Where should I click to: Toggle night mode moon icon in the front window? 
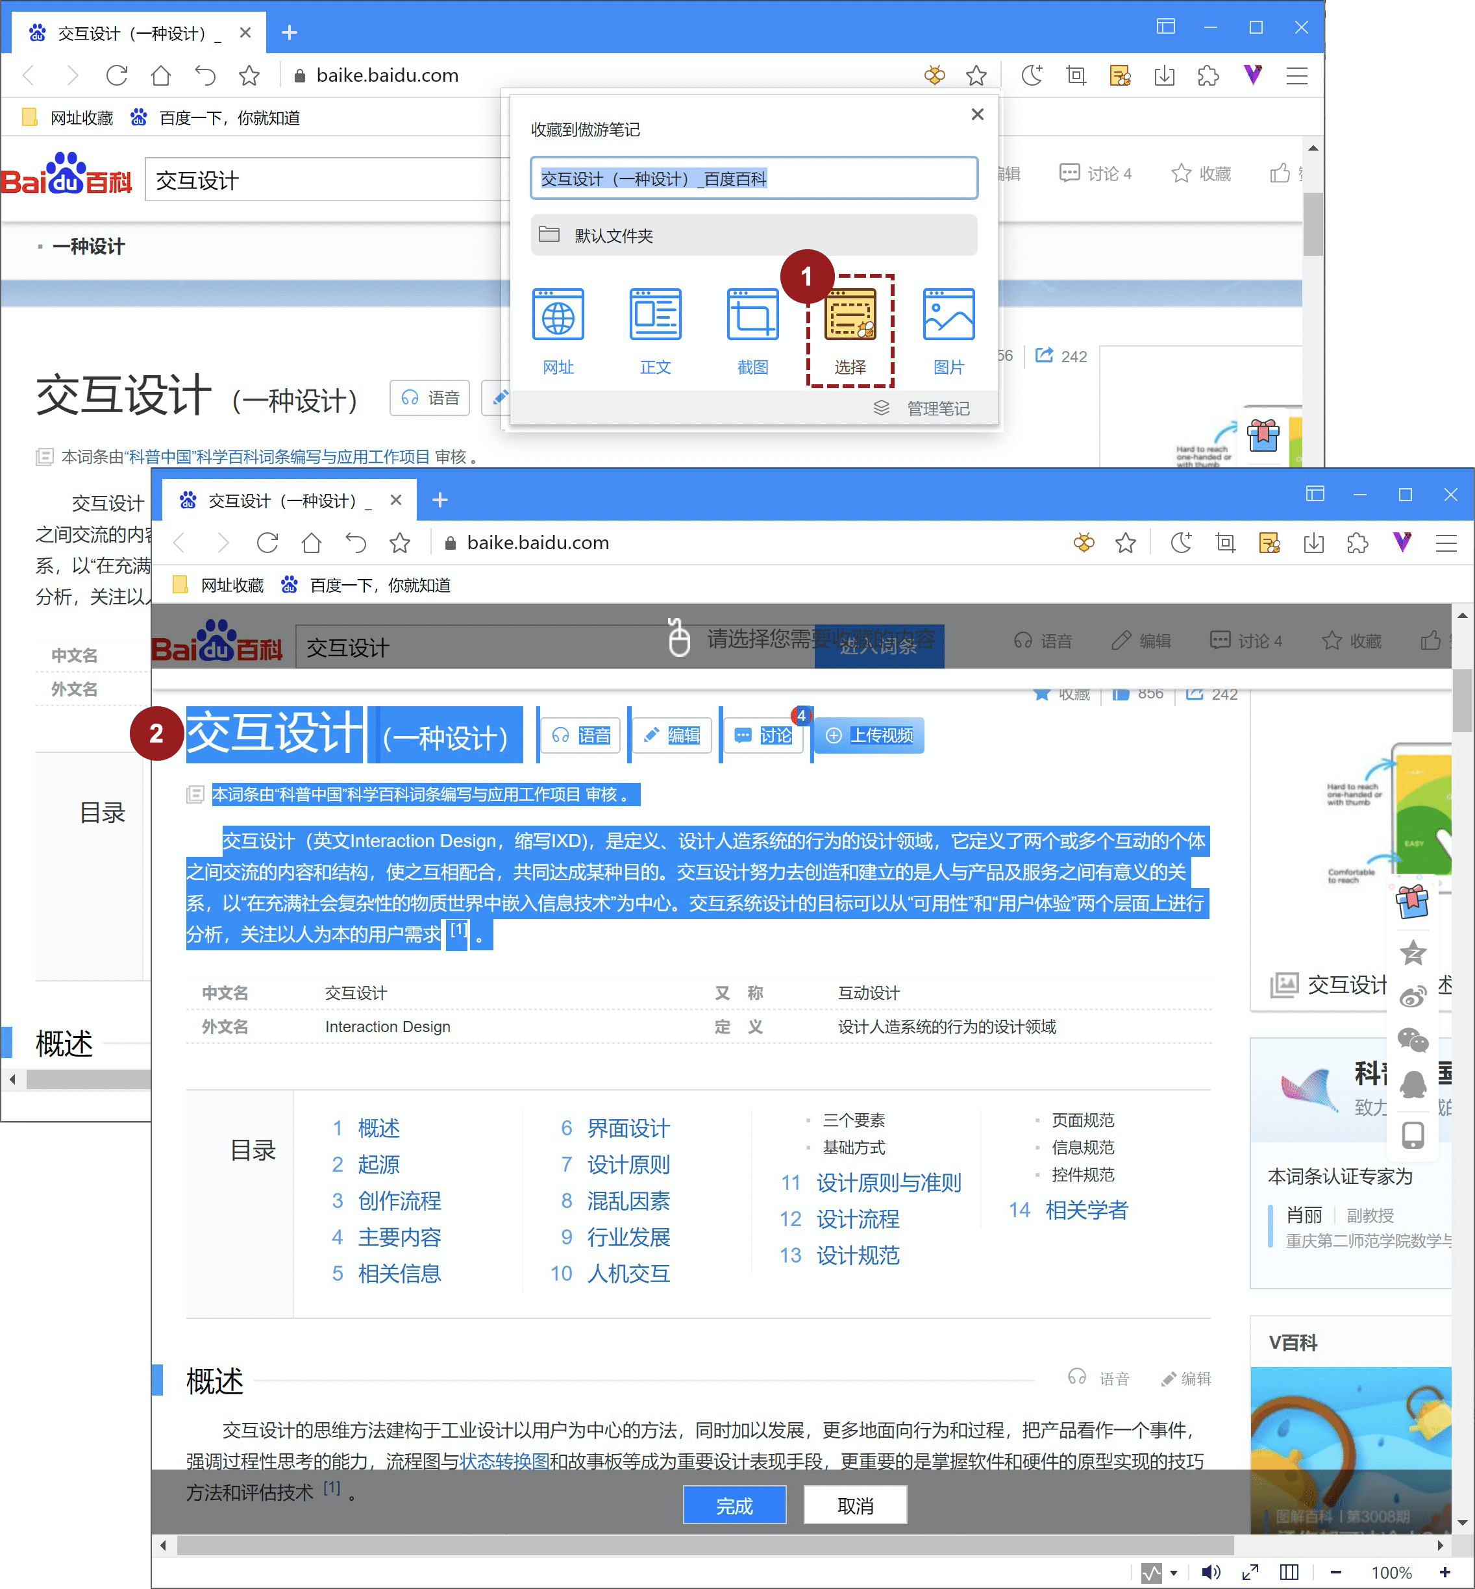tap(1180, 543)
